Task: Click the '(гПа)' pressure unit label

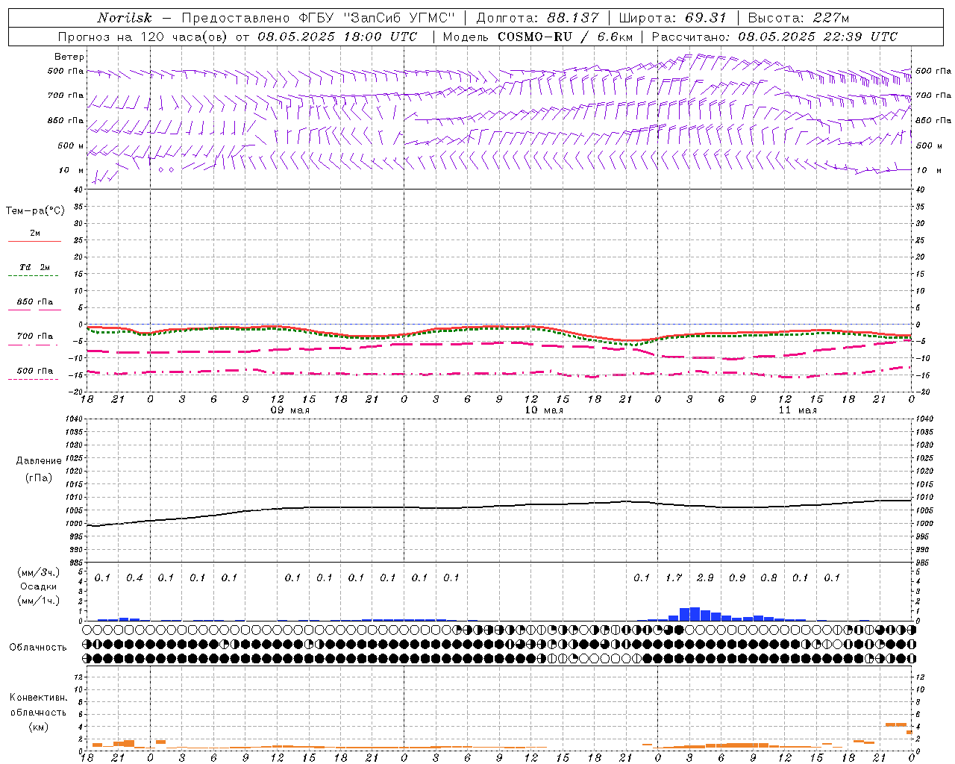Action: pos(38,477)
